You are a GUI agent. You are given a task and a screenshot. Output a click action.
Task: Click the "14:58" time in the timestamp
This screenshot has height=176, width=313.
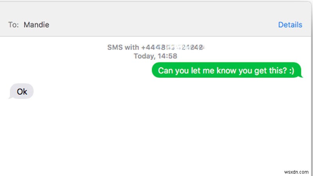[167, 56]
